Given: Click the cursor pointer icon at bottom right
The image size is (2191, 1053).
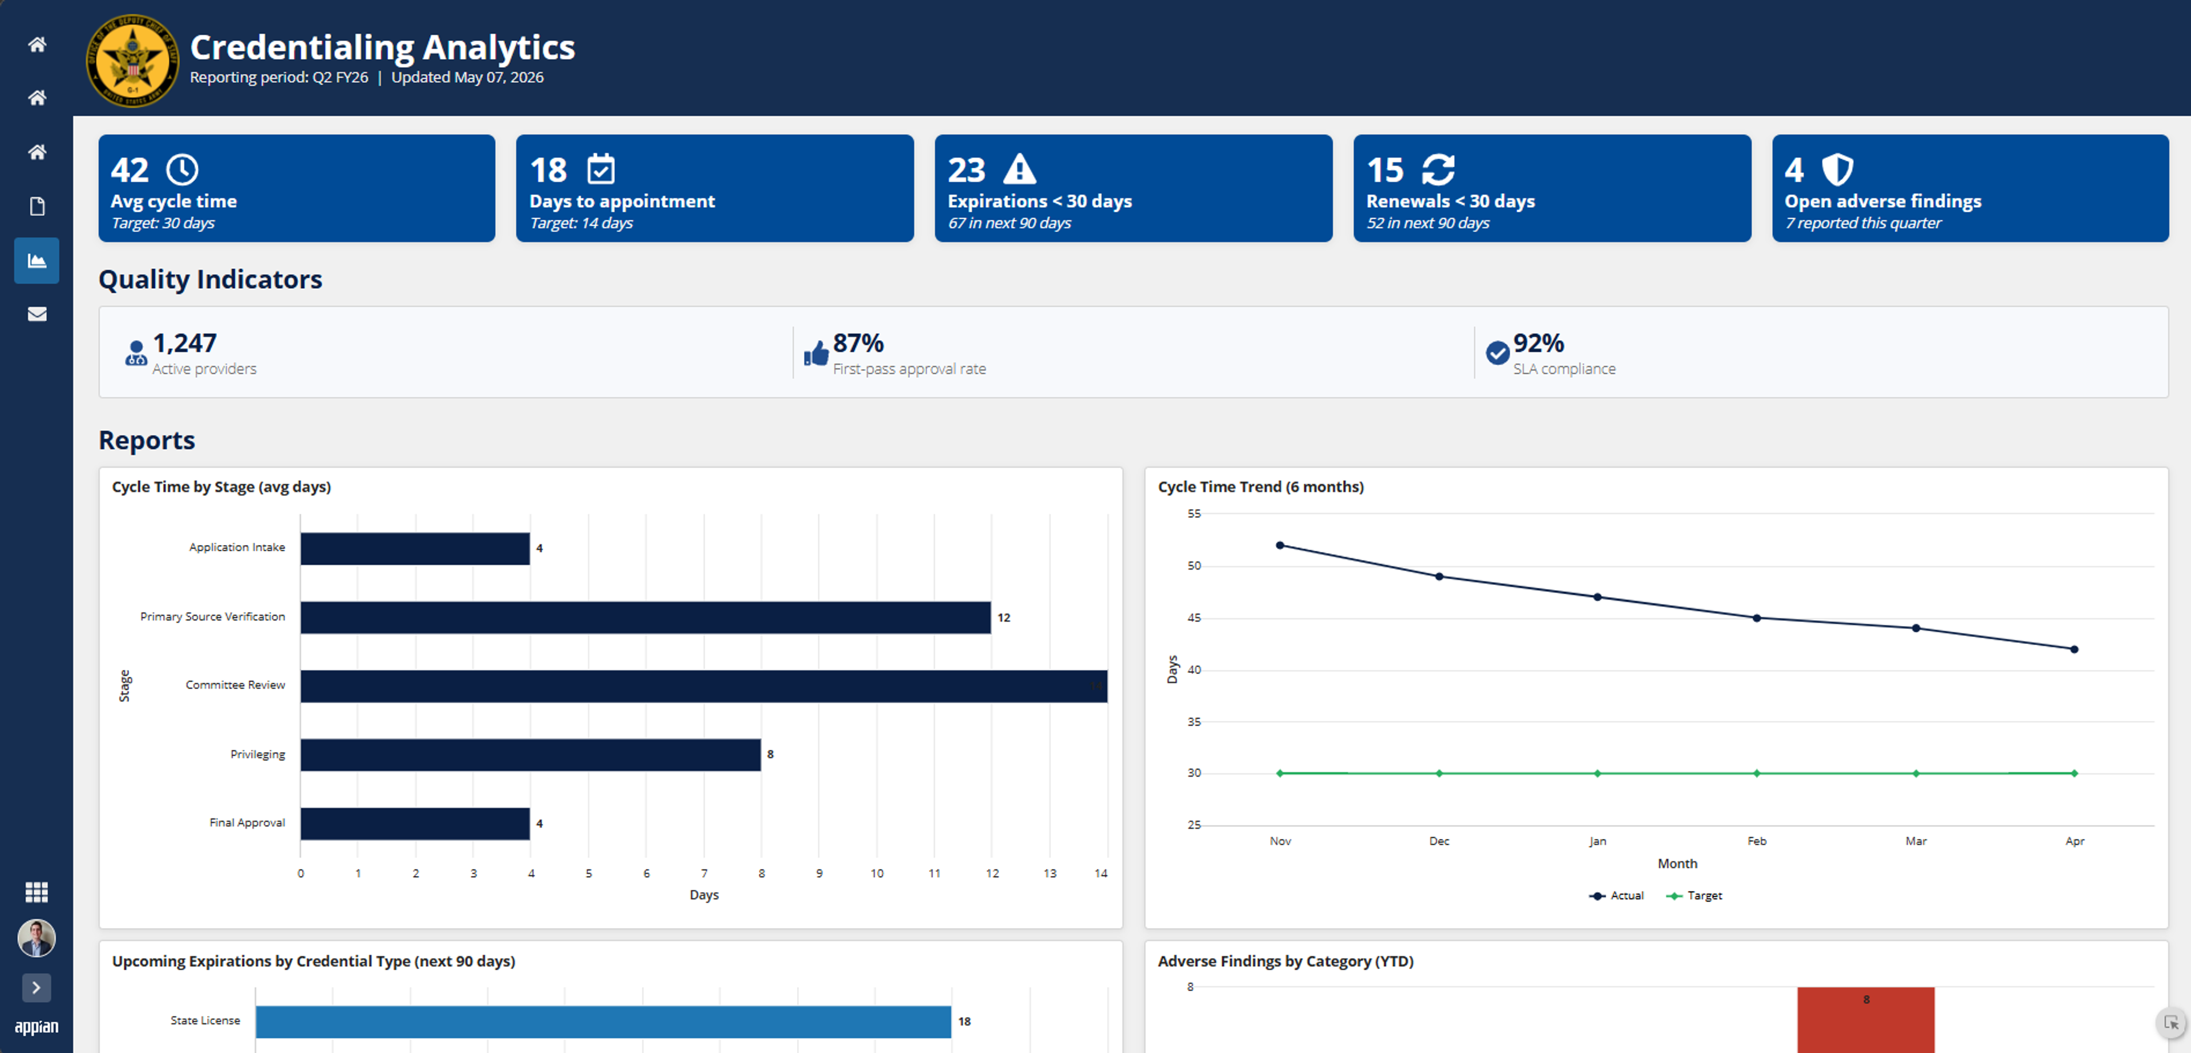Looking at the screenshot, I should pyautogui.click(x=2172, y=1022).
